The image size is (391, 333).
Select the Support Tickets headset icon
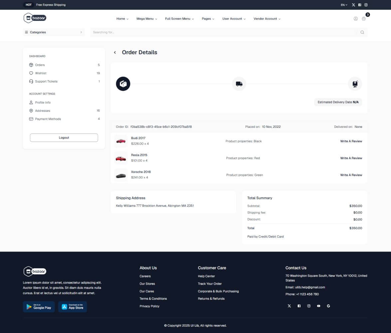31,81
